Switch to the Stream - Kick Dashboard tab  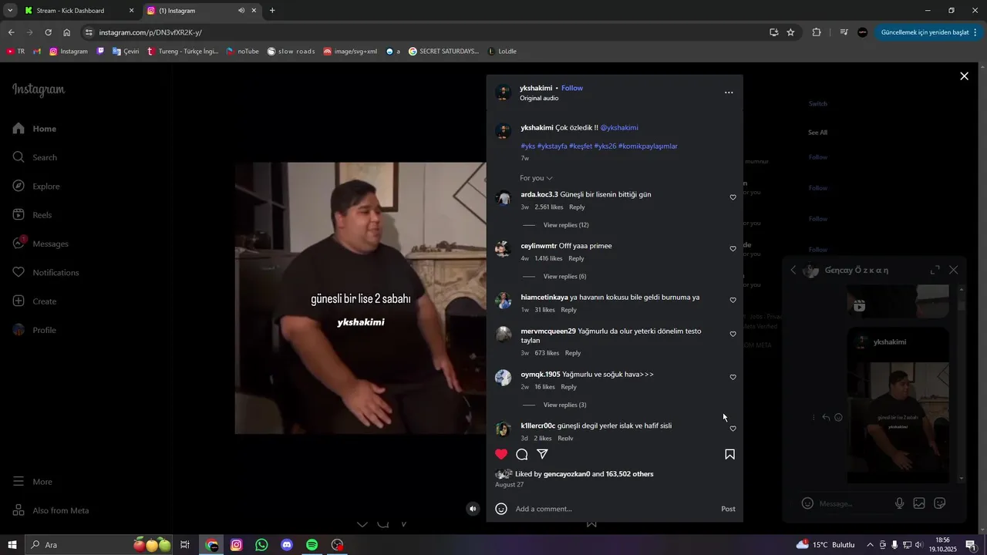click(79, 11)
